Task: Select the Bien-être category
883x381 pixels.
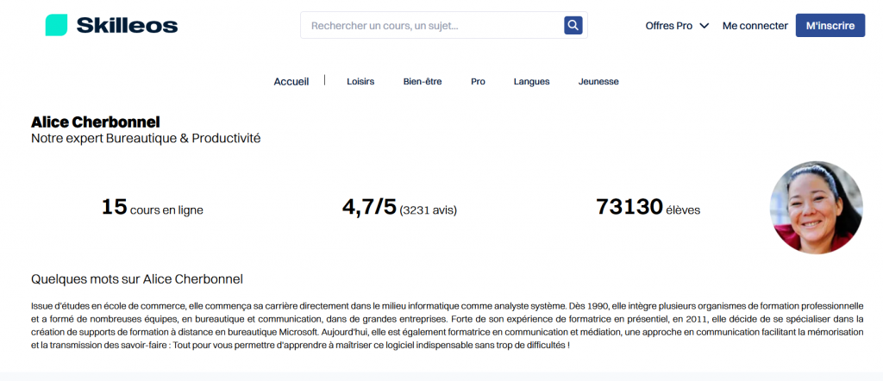Action: (x=423, y=82)
